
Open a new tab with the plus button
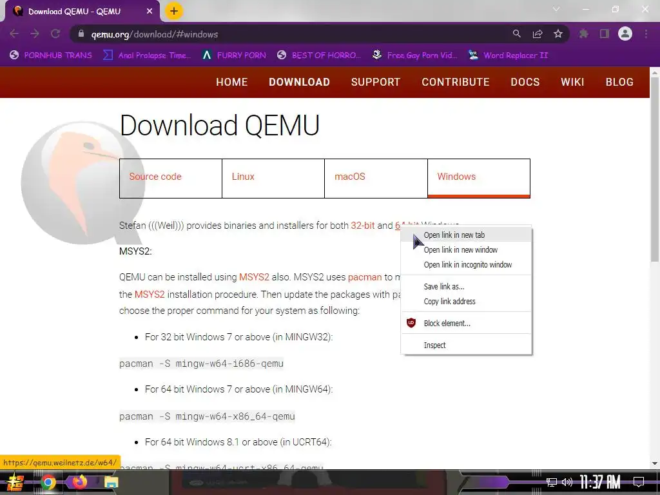coord(174,11)
